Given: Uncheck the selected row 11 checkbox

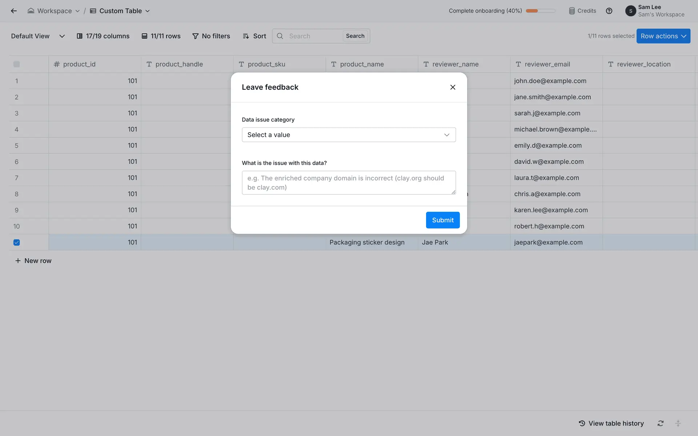Looking at the screenshot, I should [x=17, y=242].
